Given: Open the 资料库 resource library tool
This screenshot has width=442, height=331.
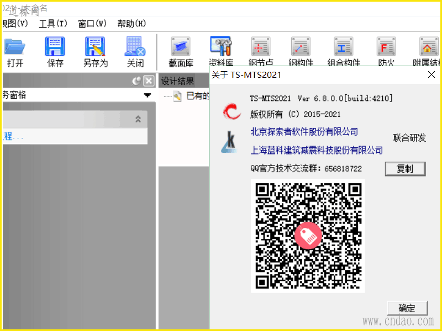Looking at the screenshot, I should coord(221,51).
